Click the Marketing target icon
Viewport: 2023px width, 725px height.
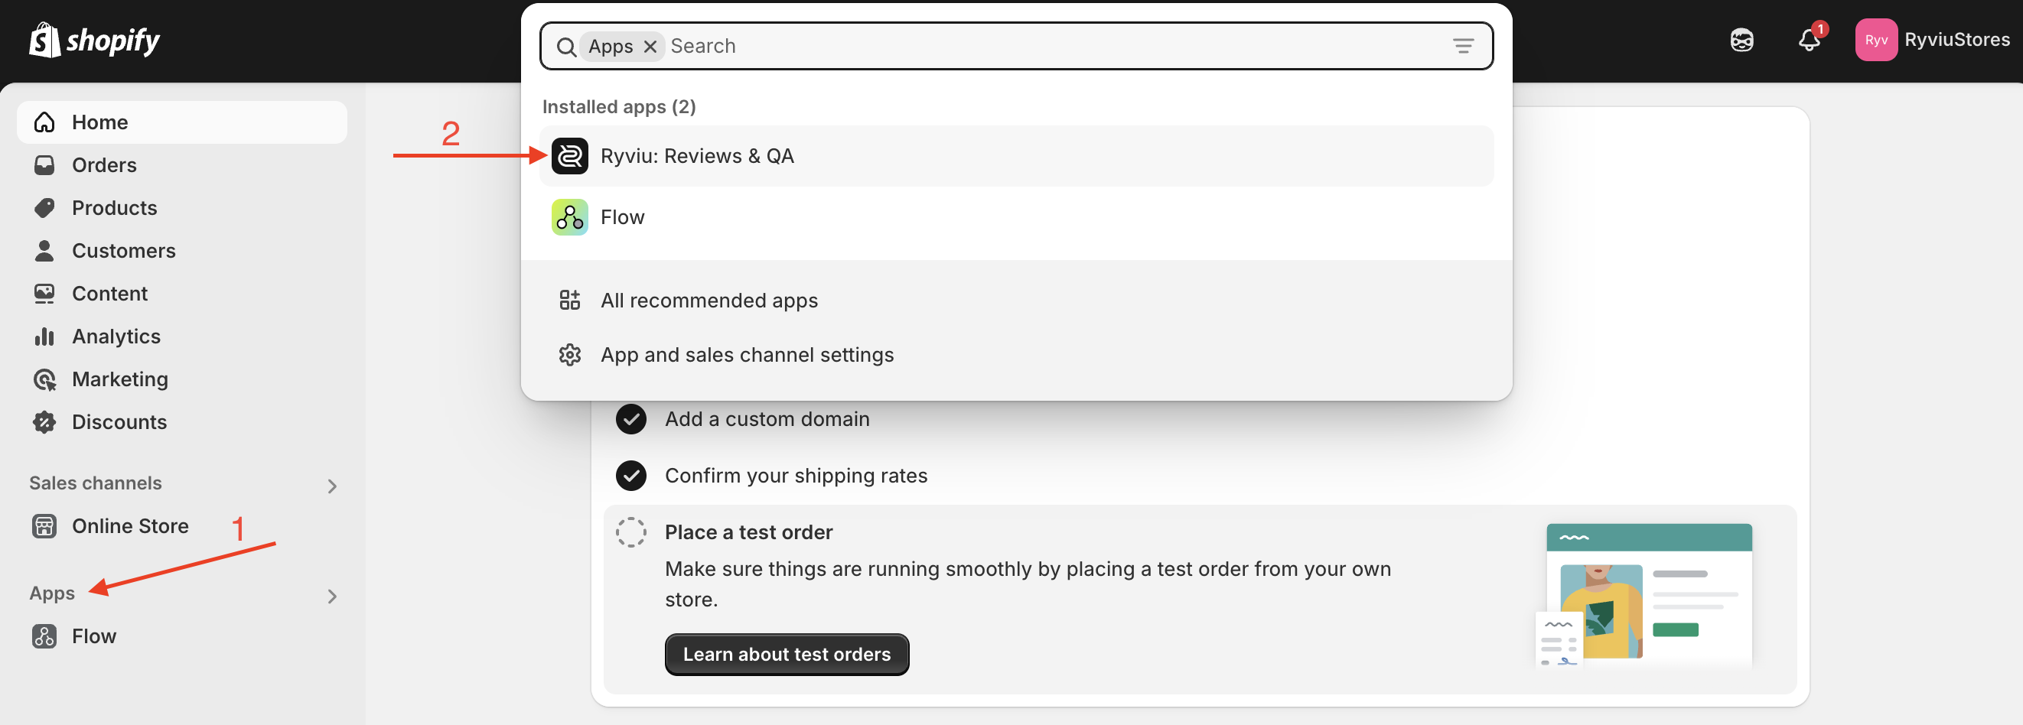tap(45, 379)
